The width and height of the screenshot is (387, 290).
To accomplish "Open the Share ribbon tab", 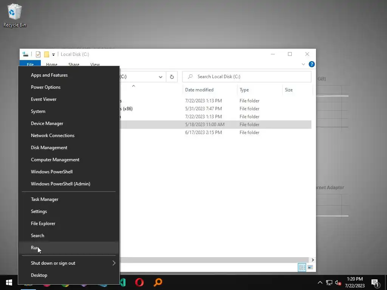I will (74, 64).
